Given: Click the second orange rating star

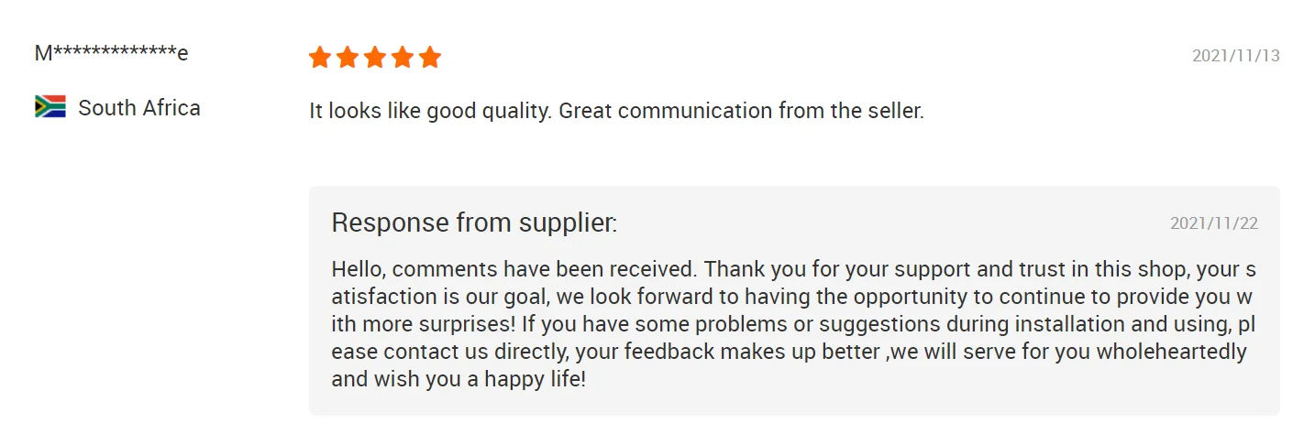Looking at the screenshot, I should tap(347, 58).
